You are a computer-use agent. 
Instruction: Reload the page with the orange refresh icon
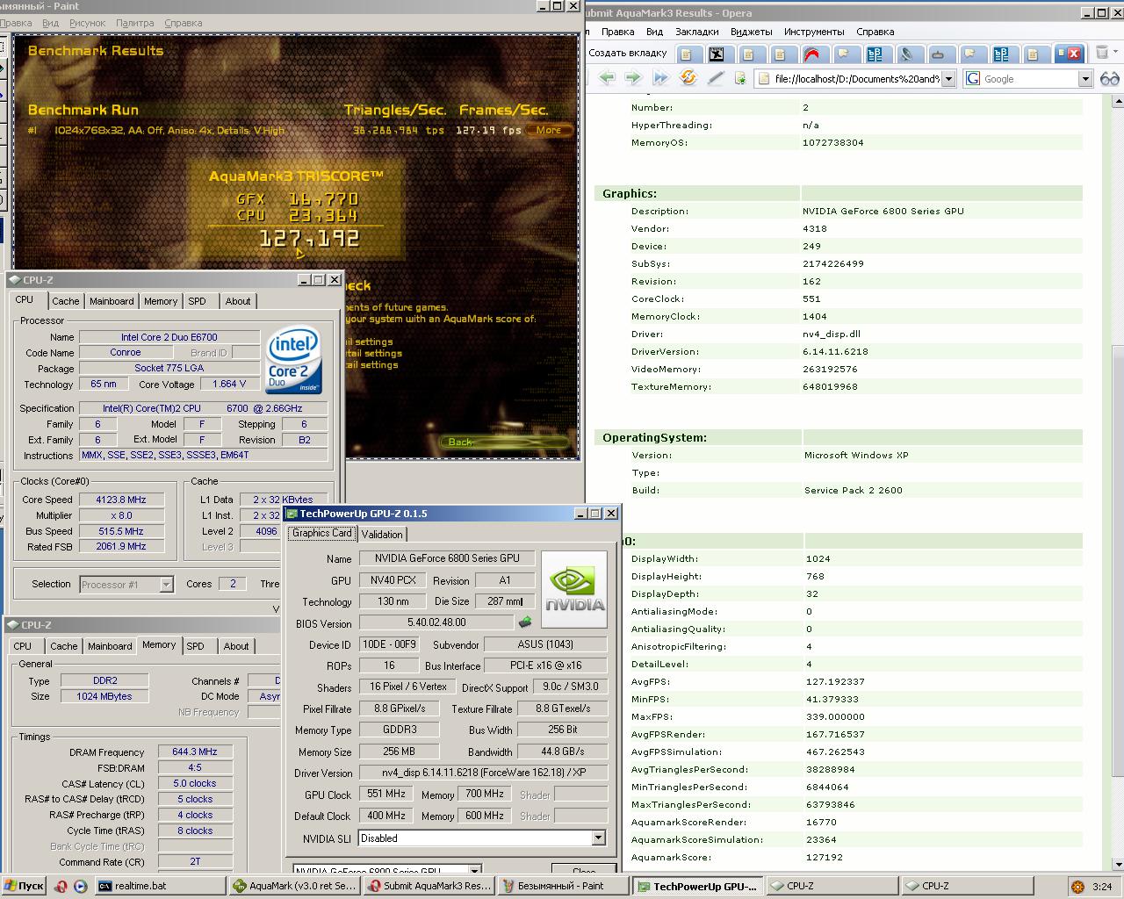click(x=688, y=78)
